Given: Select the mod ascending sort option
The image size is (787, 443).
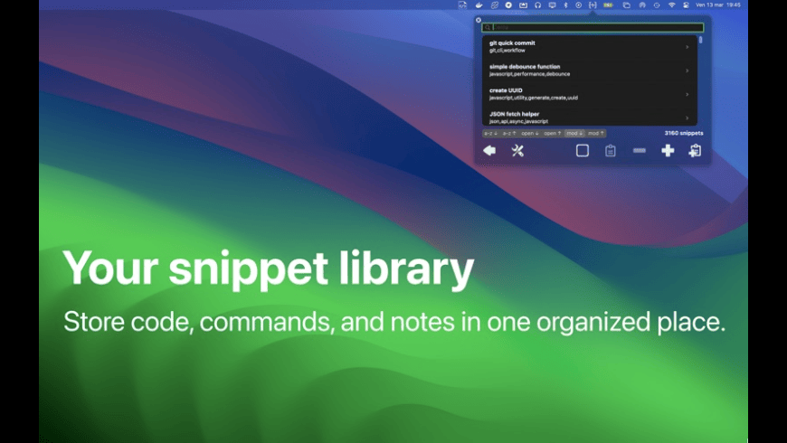Looking at the screenshot, I should click(596, 134).
